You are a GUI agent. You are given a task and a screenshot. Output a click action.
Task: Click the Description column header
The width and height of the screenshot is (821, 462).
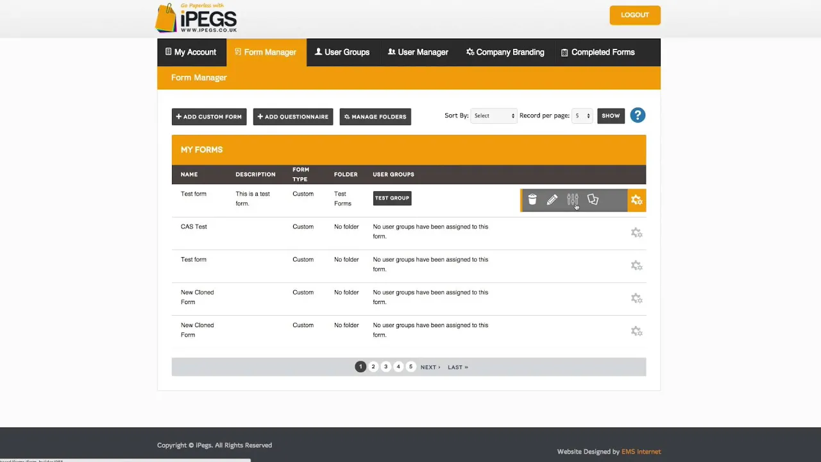pyautogui.click(x=255, y=175)
